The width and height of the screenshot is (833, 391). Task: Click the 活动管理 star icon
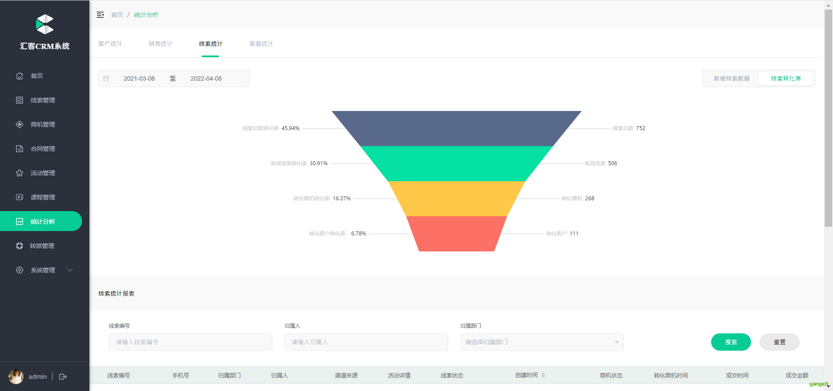pyautogui.click(x=20, y=173)
